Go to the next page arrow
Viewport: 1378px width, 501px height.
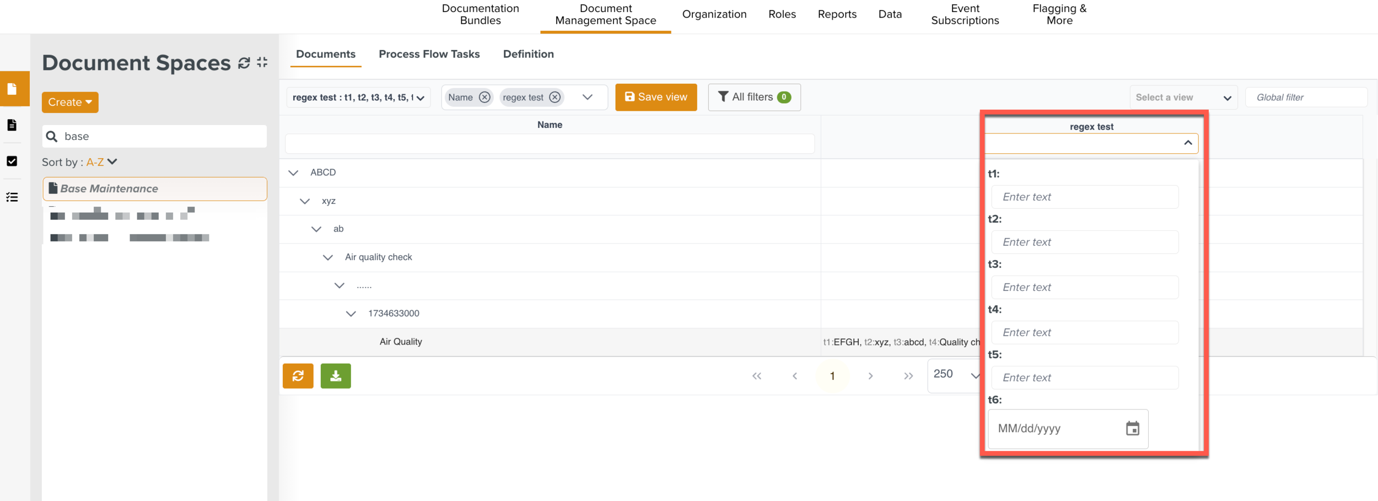coord(870,376)
